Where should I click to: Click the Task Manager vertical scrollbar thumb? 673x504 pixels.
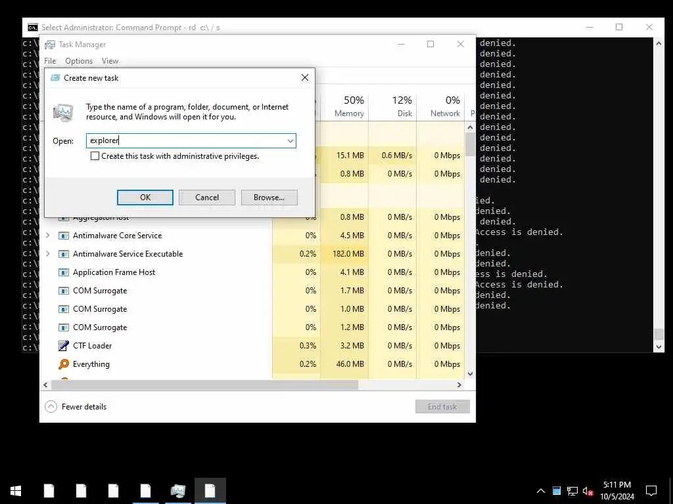(x=470, y=144)
